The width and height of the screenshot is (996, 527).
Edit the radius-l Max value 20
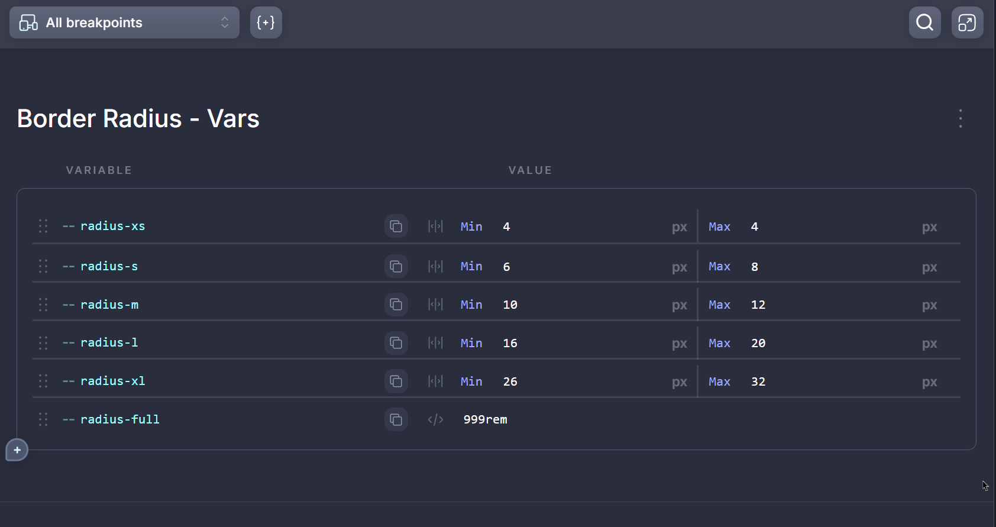758,343
